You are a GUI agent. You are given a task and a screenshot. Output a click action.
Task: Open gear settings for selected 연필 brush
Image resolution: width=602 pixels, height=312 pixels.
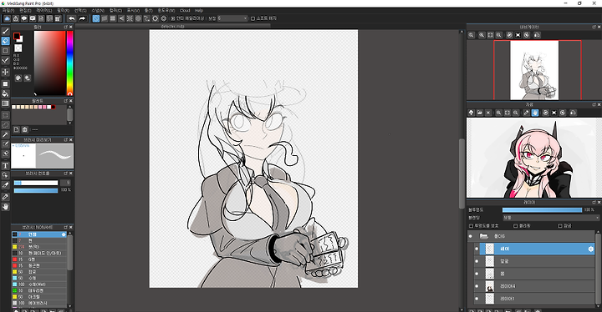pyautogui.click(x=64, y=234)
